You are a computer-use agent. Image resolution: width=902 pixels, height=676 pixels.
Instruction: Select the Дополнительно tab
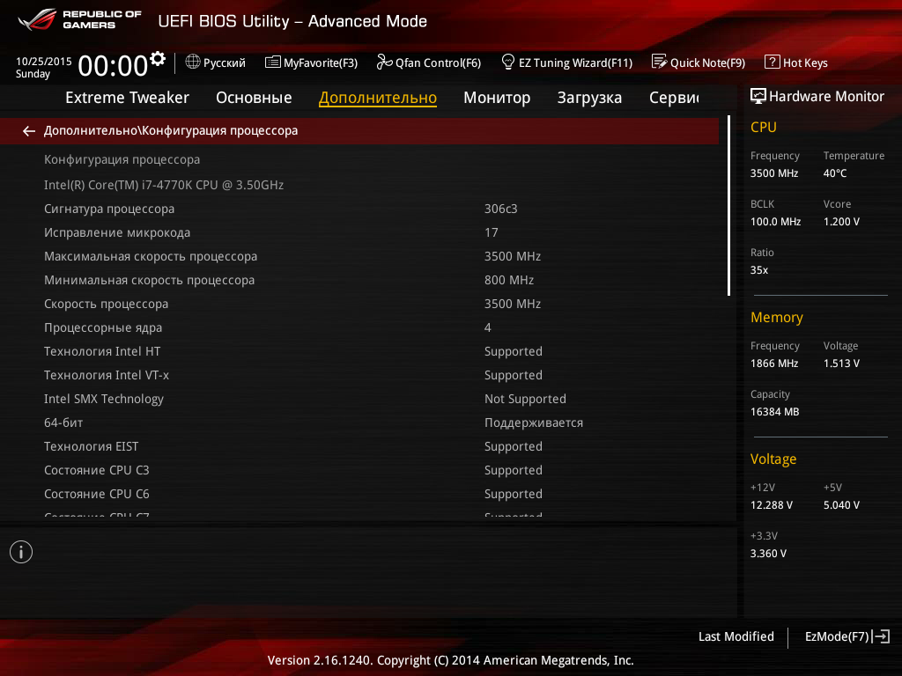coord(378,98)
